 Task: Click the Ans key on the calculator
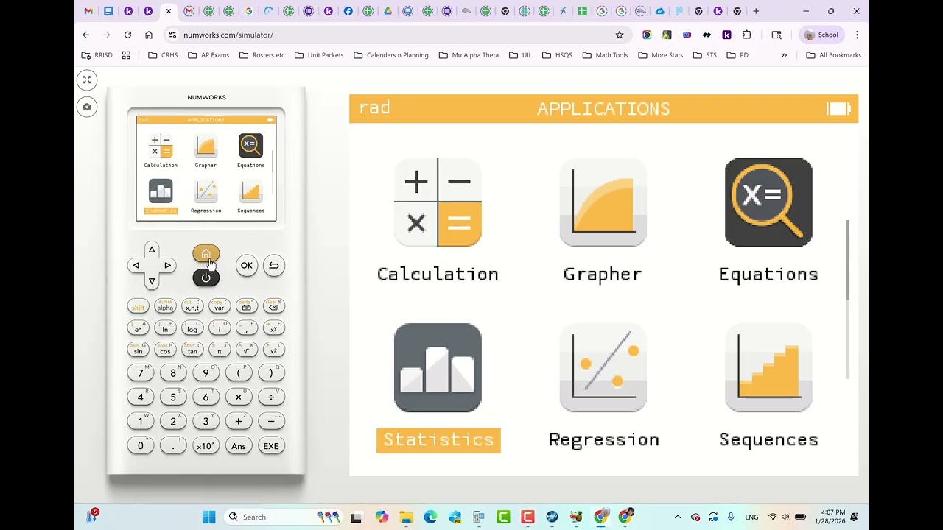[239, 446]
